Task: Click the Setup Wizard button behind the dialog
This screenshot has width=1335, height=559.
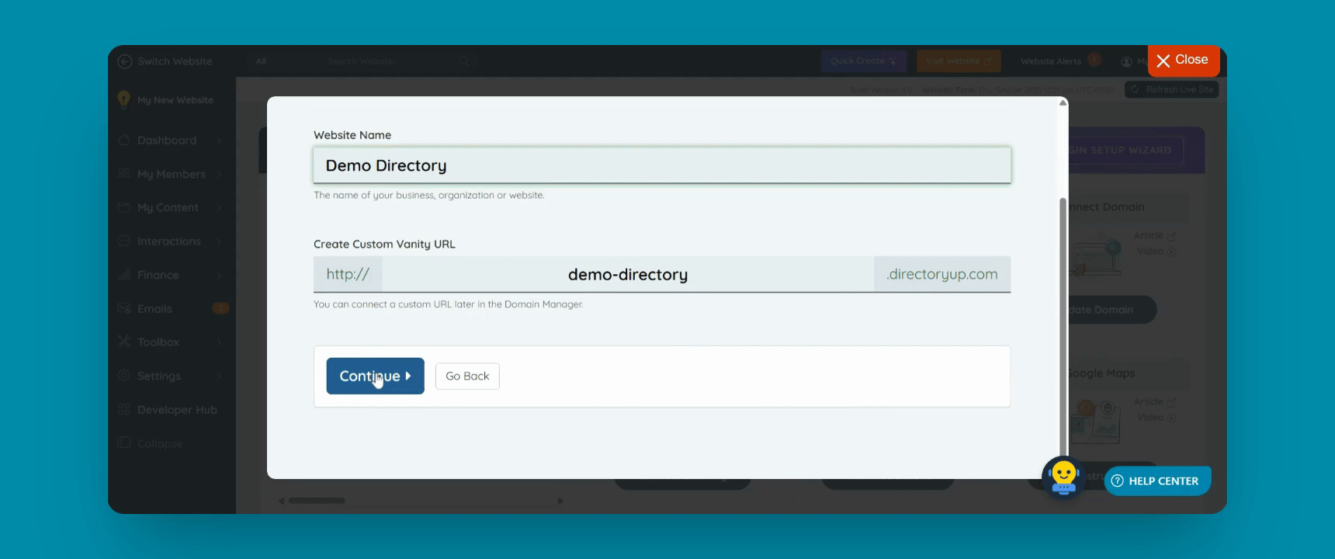Action: tap(1125, 150)
